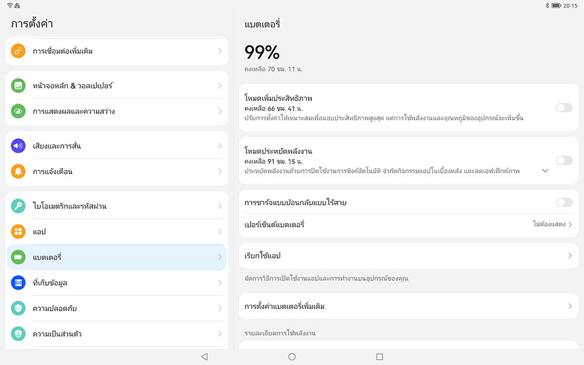Screen dimensions: 584x365
Task: Click the green wallpaper icon for หน้าจอหลัก
Action: pos(18,86)
